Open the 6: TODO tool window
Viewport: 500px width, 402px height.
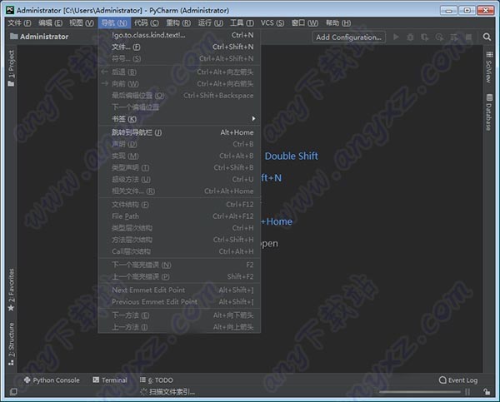coord(157,380)
